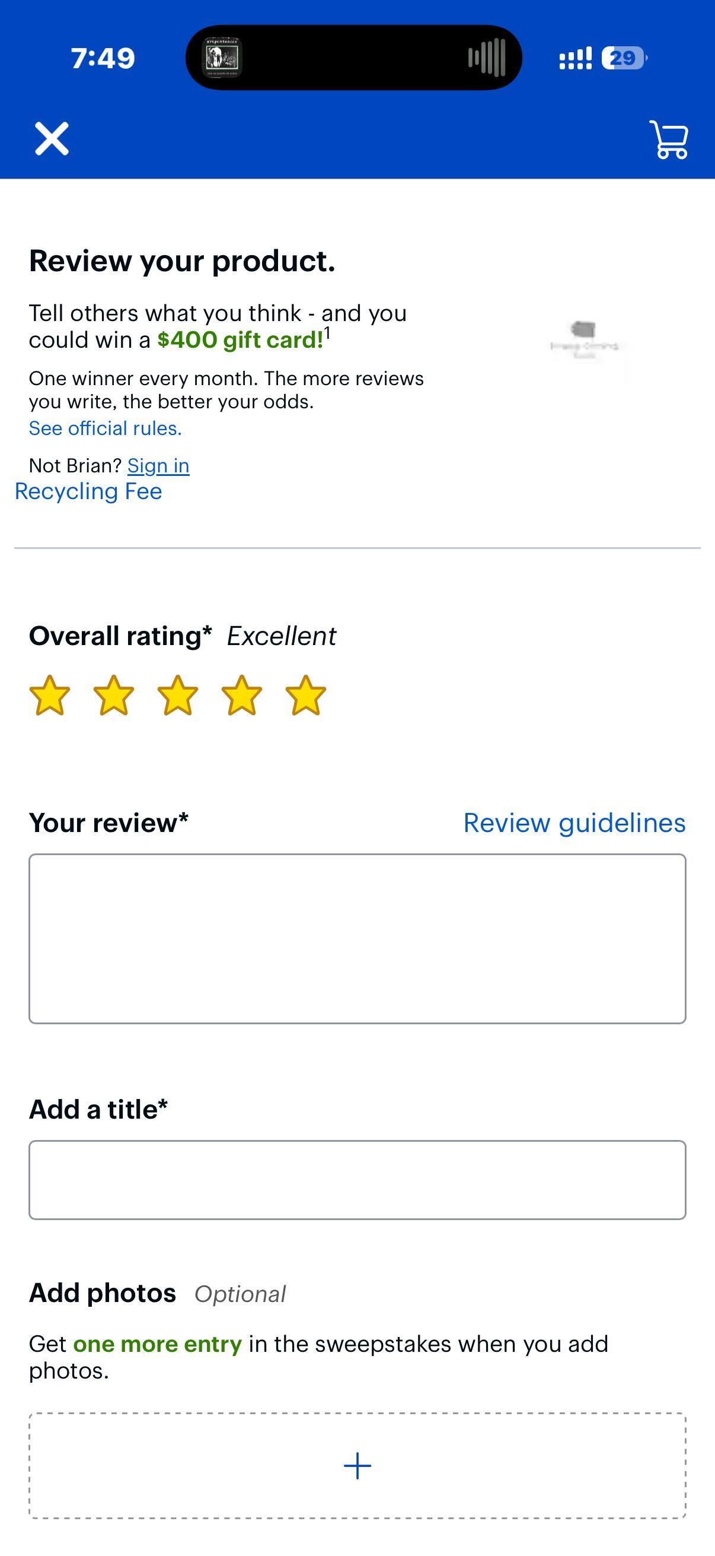The width and height of the screenshot is (715, 1556).
Task: Click the Sign in link
Action: point(158,466)
